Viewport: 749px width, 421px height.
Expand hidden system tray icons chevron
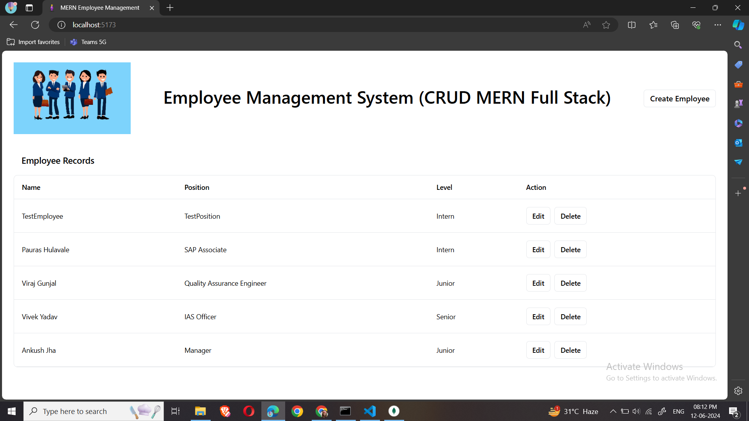(613, 411)
